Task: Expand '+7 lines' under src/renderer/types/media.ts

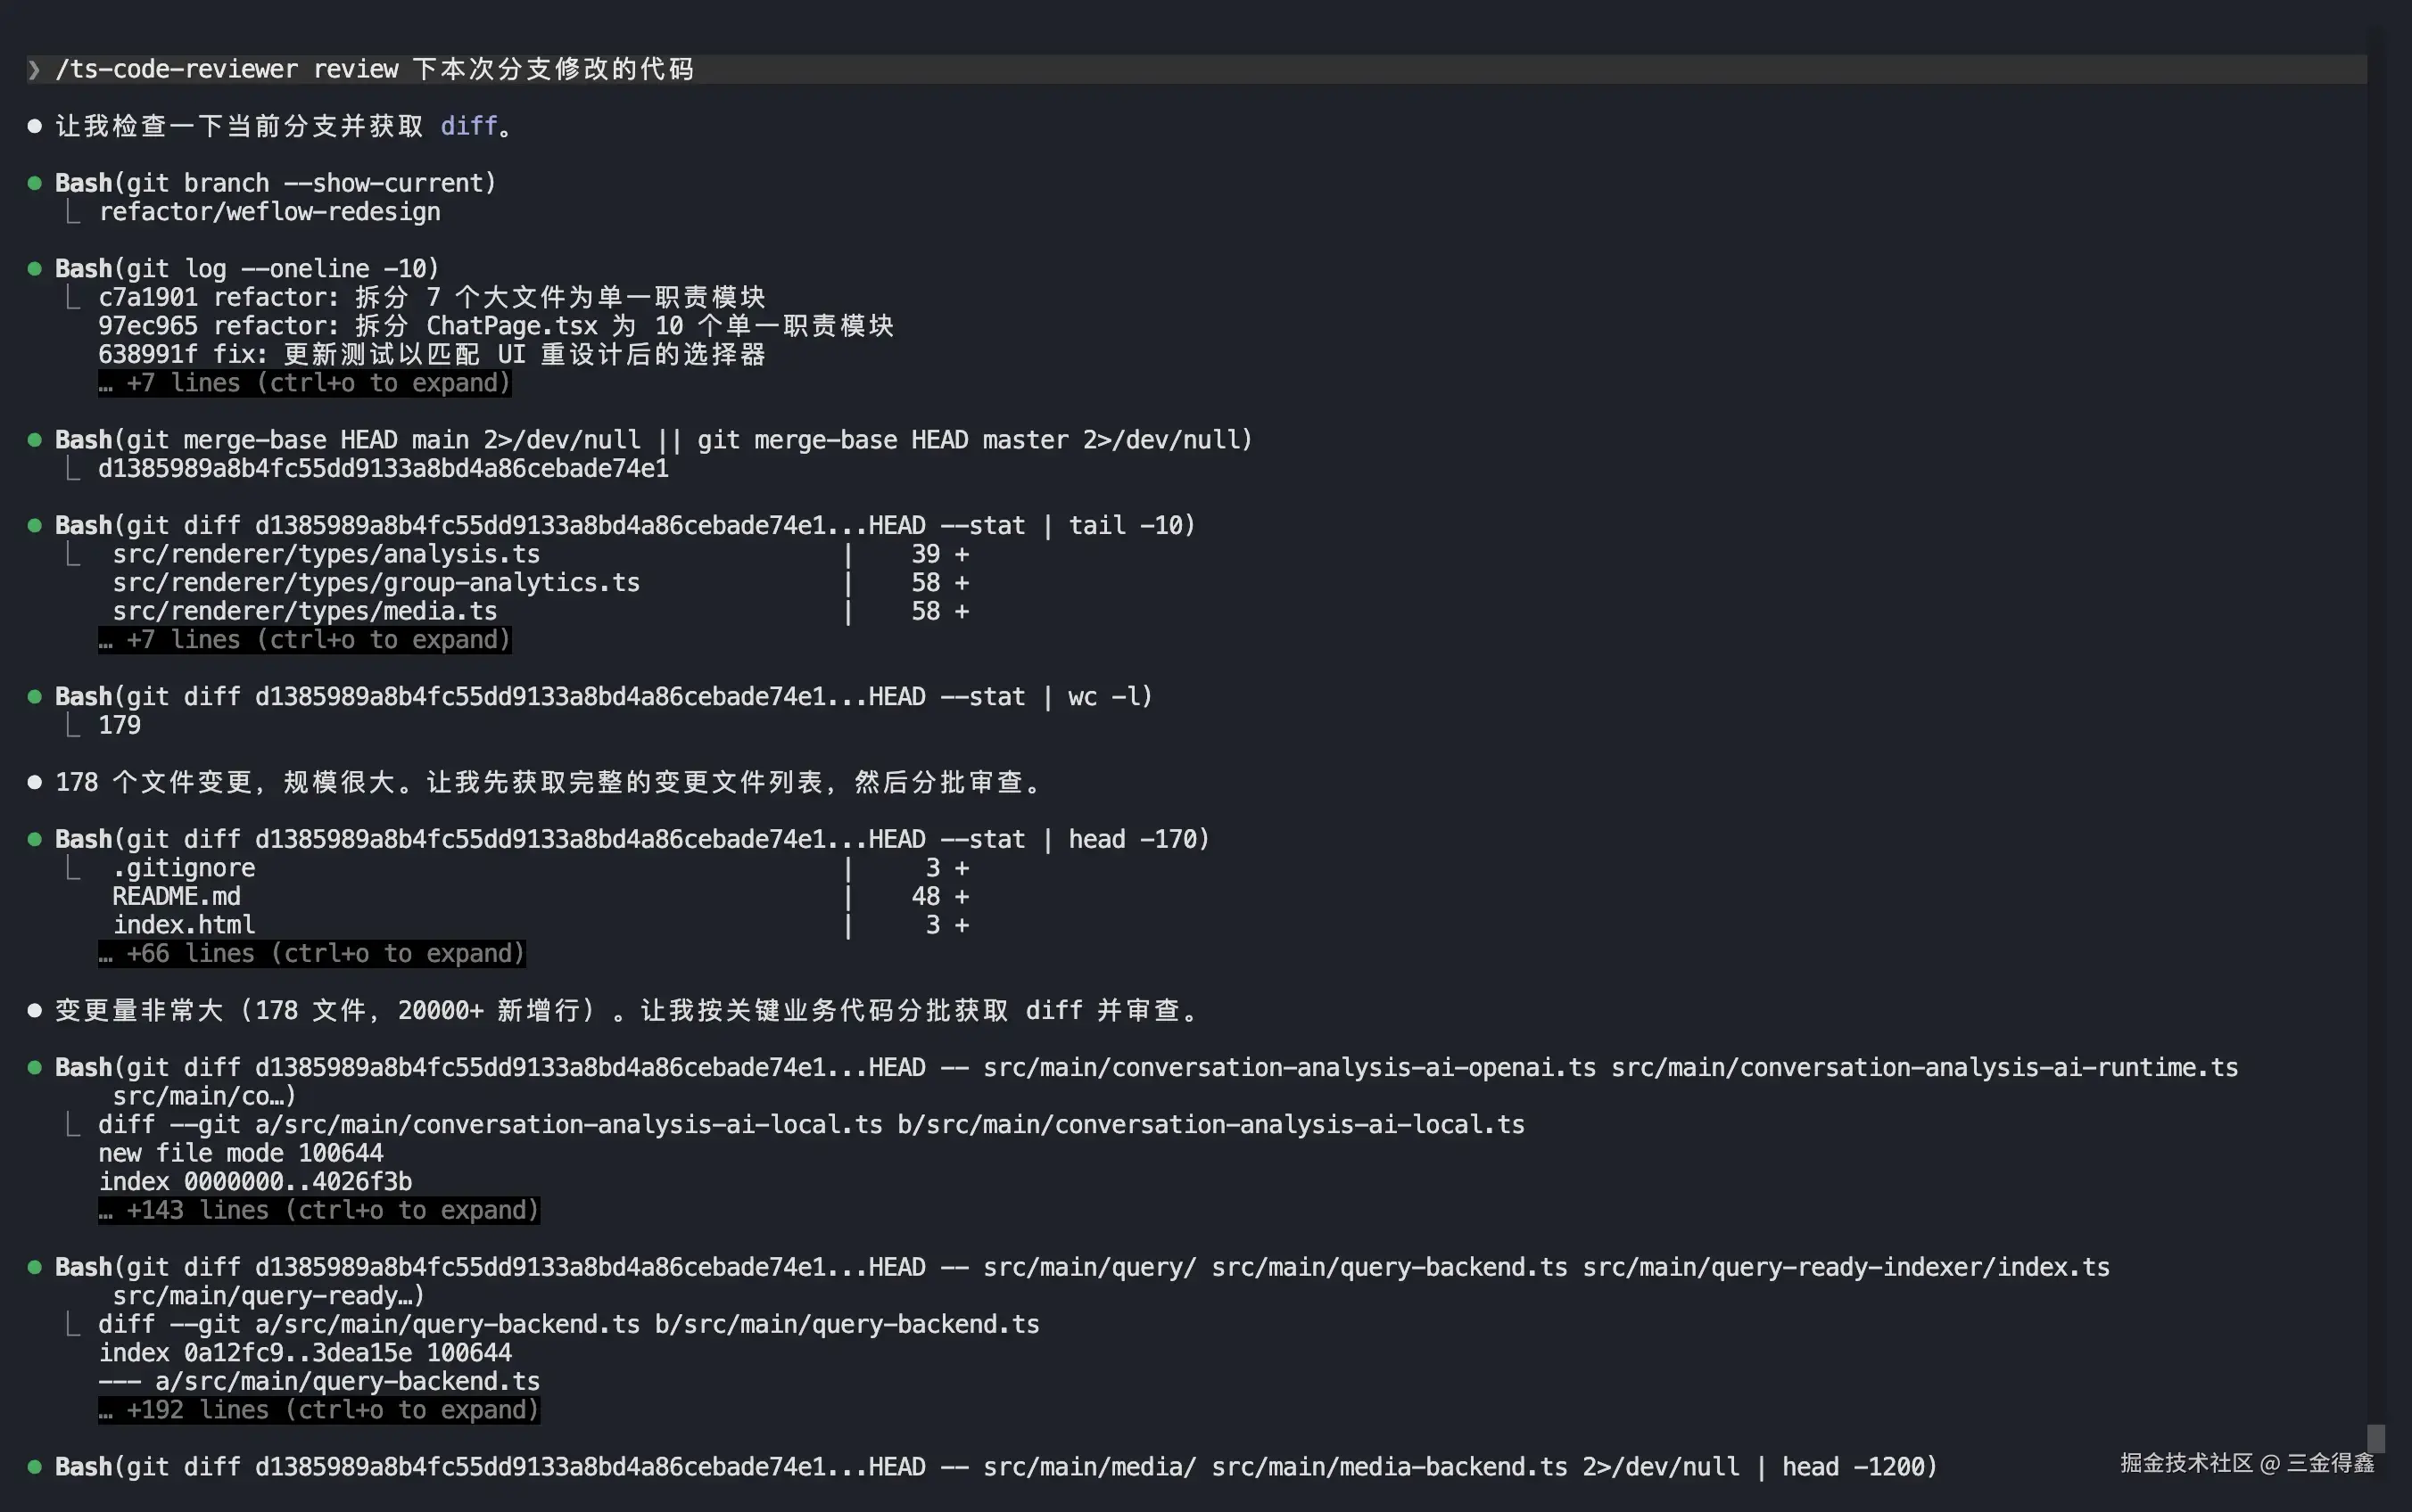Action: tap(305, 640)
